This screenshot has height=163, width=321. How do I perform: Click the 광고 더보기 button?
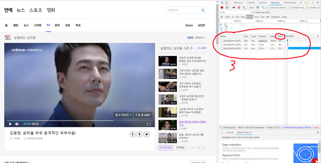[x=123, y=115]
